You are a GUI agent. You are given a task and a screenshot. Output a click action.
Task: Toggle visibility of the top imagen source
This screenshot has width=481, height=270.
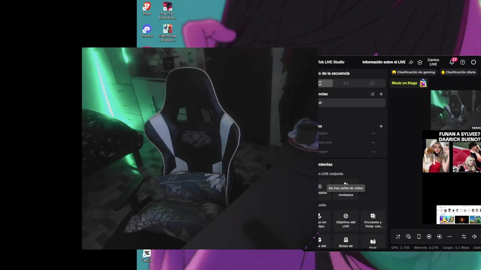tap(374, 133)
